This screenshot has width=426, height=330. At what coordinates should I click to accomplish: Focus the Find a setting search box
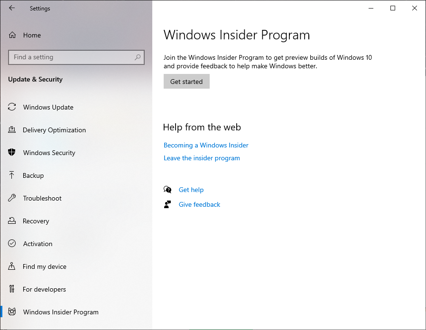(x=76, y=57)
